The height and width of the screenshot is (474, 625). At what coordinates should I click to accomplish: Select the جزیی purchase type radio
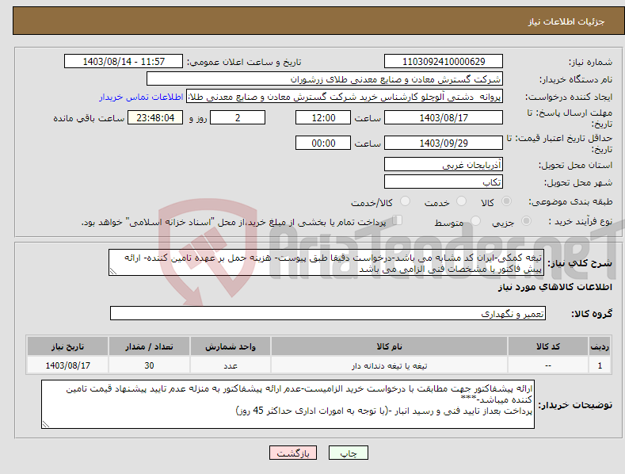[x=526, y=220]
